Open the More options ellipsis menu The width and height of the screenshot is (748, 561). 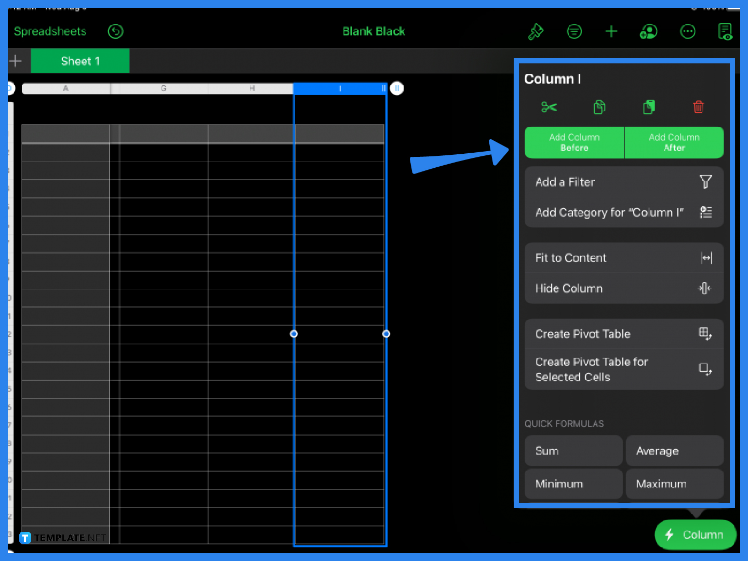(x=688, y=32)
